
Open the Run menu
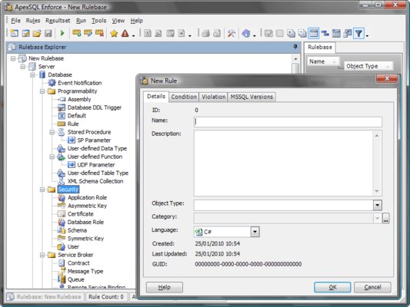(81, 21)
